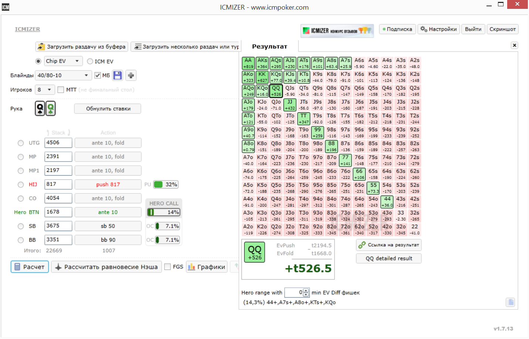
Task: Select the A2o -119 cell
Action: click(248, 230)
